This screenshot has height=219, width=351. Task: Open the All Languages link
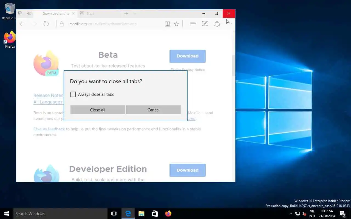[x=48, y=102]
